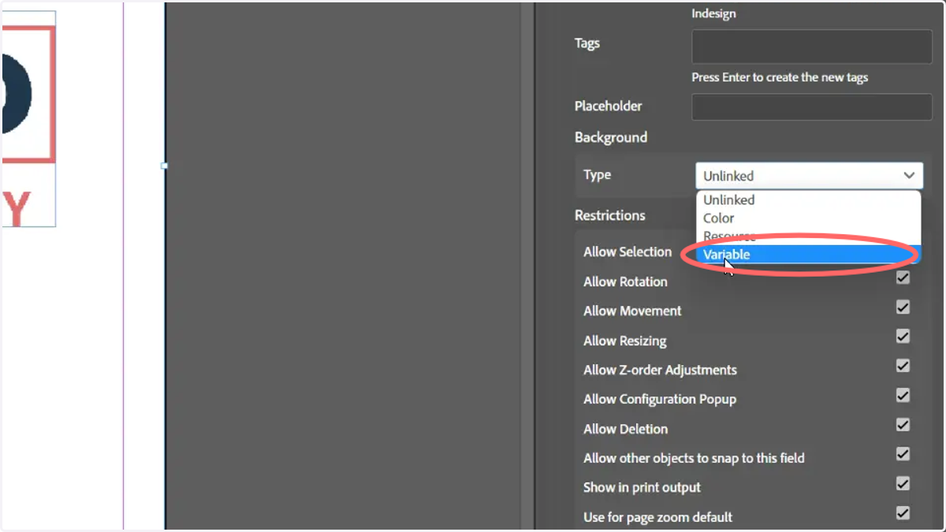Viewport: 946px width, 532px height.
Task: Toggle Use for page zoom default checkbox
Action: (903, 513)
